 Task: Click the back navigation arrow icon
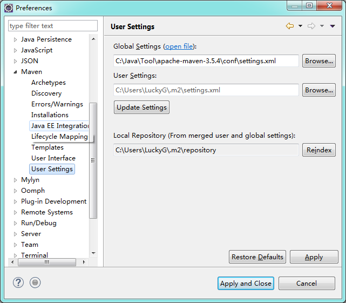click(290, 26)
